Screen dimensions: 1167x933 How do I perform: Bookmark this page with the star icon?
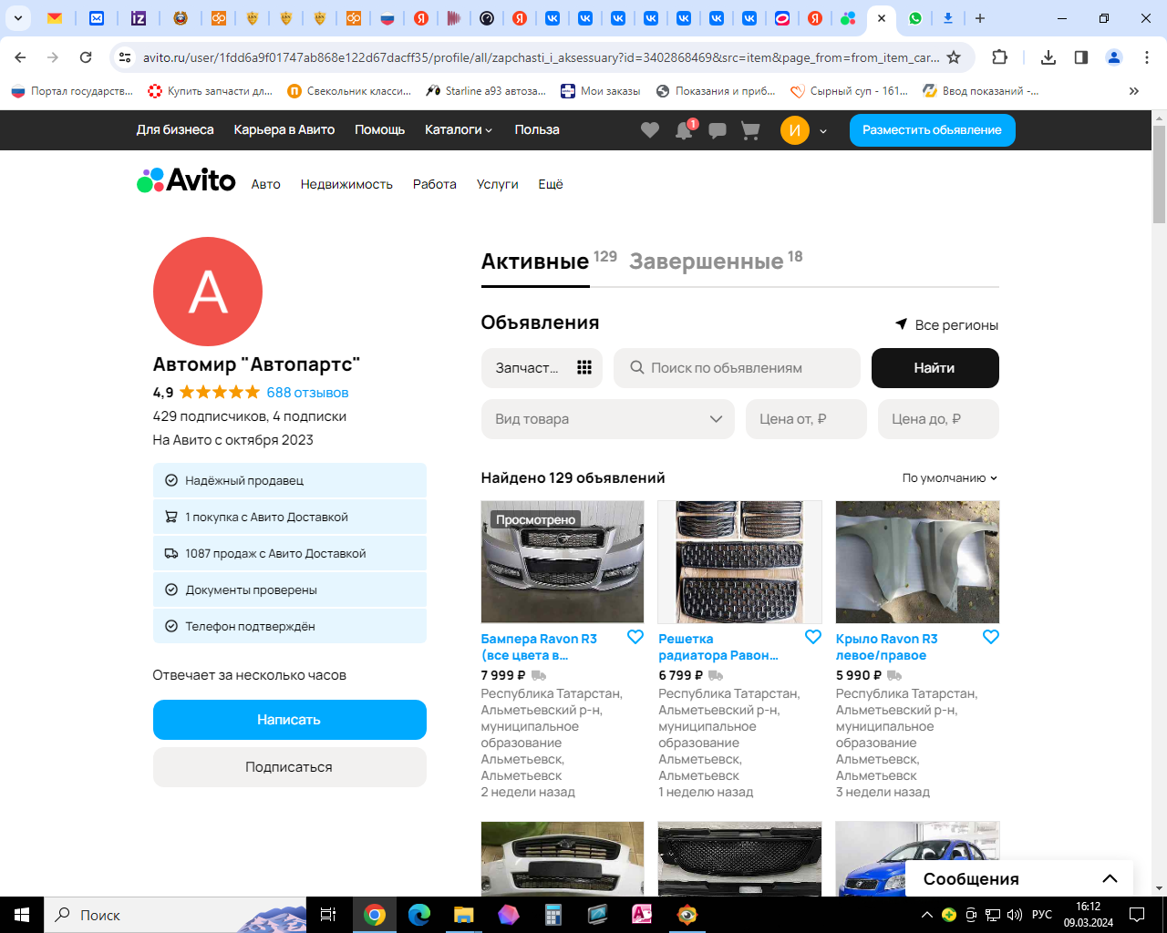(x=954, y=57)
